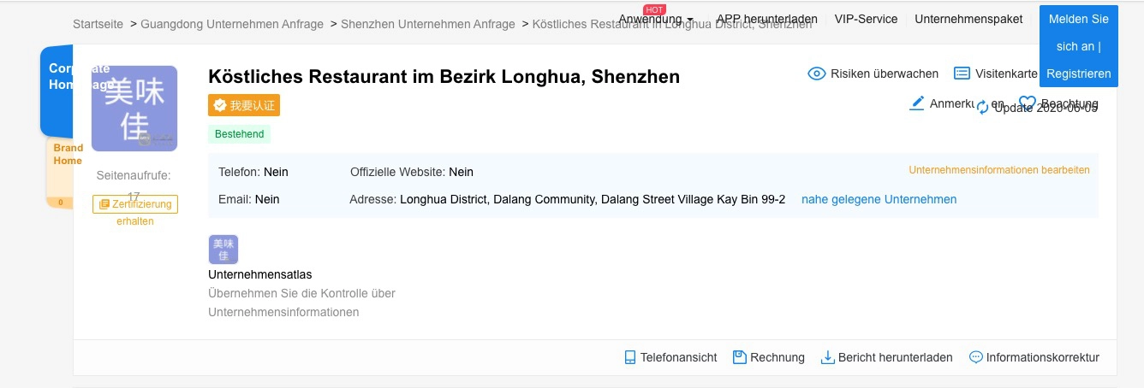
Task: Click the Bericht herunterladen download icon
Action: [827, 357]
